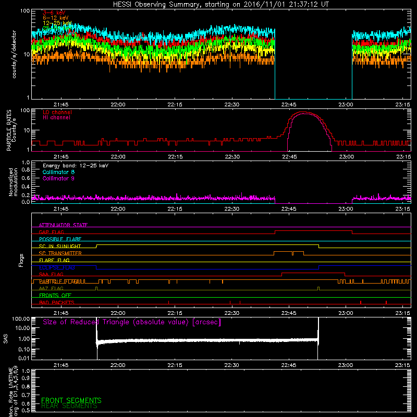Click the AAZ FLAG label
This screenshot has width=417, height=417.
[51, 288]
